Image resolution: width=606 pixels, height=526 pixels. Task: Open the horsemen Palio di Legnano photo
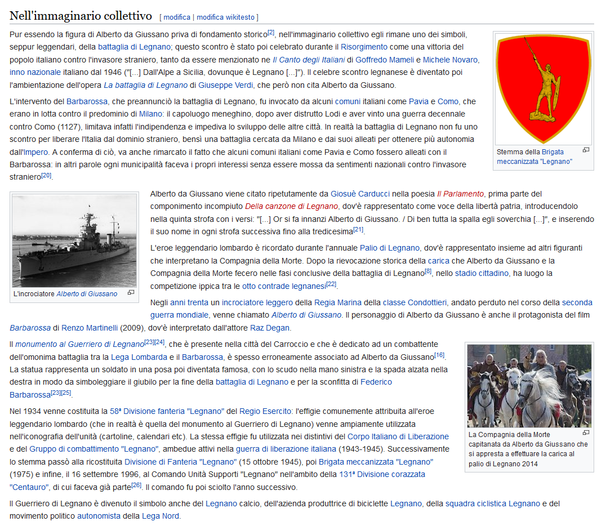tap(529, 386)
